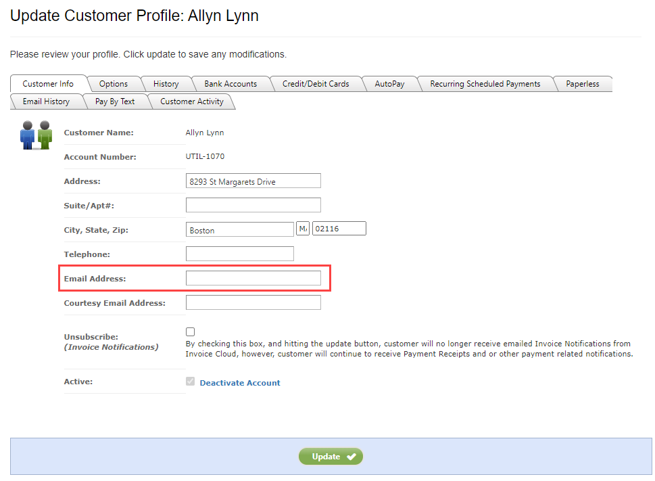Click the Active checkbox

point(191,381)
